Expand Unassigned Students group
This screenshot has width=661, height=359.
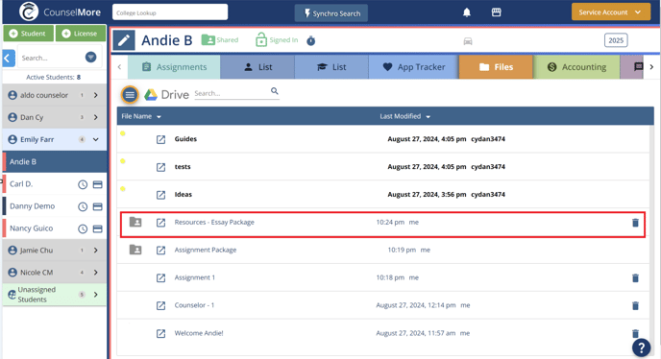[x=96, y=295]
